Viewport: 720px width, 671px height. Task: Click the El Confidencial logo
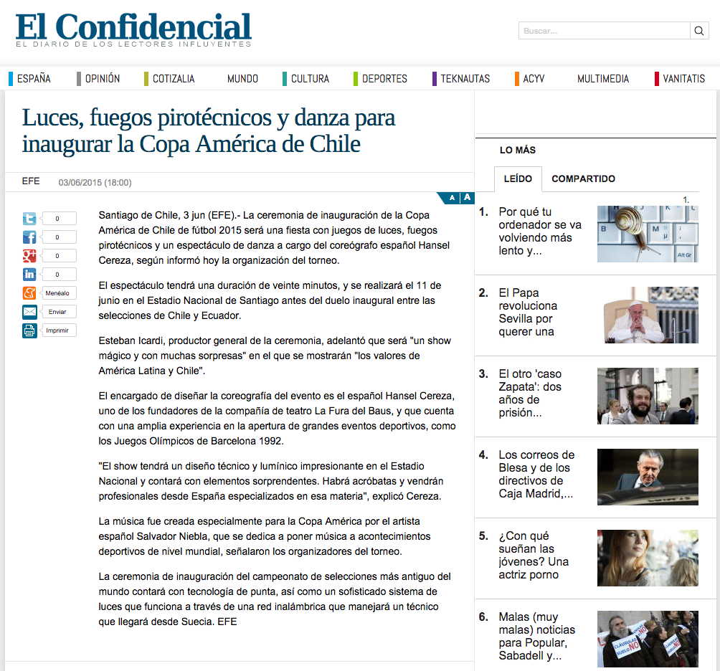pyautogui.click(x=134, y=29)
